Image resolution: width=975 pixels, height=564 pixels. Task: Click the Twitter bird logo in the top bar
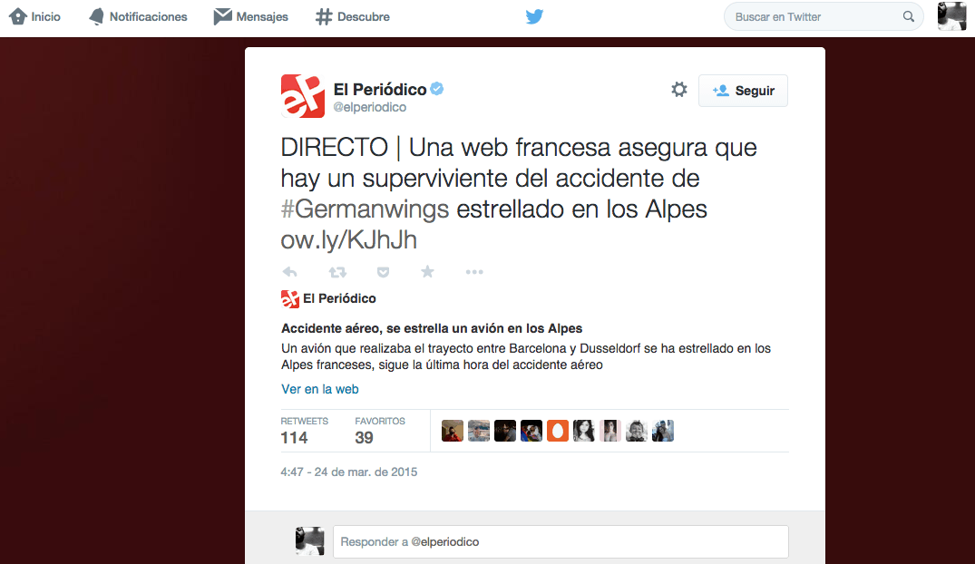534,17
